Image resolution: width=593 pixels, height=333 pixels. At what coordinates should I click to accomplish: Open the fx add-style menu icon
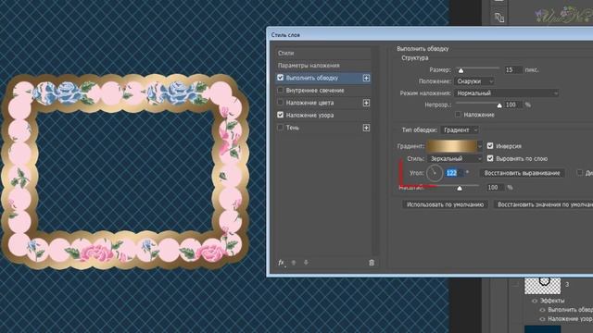click(281, 263)
